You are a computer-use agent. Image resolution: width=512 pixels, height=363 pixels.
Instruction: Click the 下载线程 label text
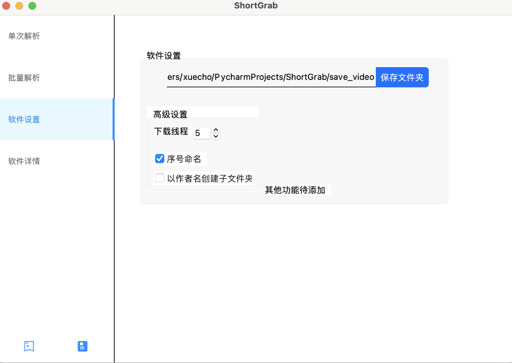pos(171,132)
